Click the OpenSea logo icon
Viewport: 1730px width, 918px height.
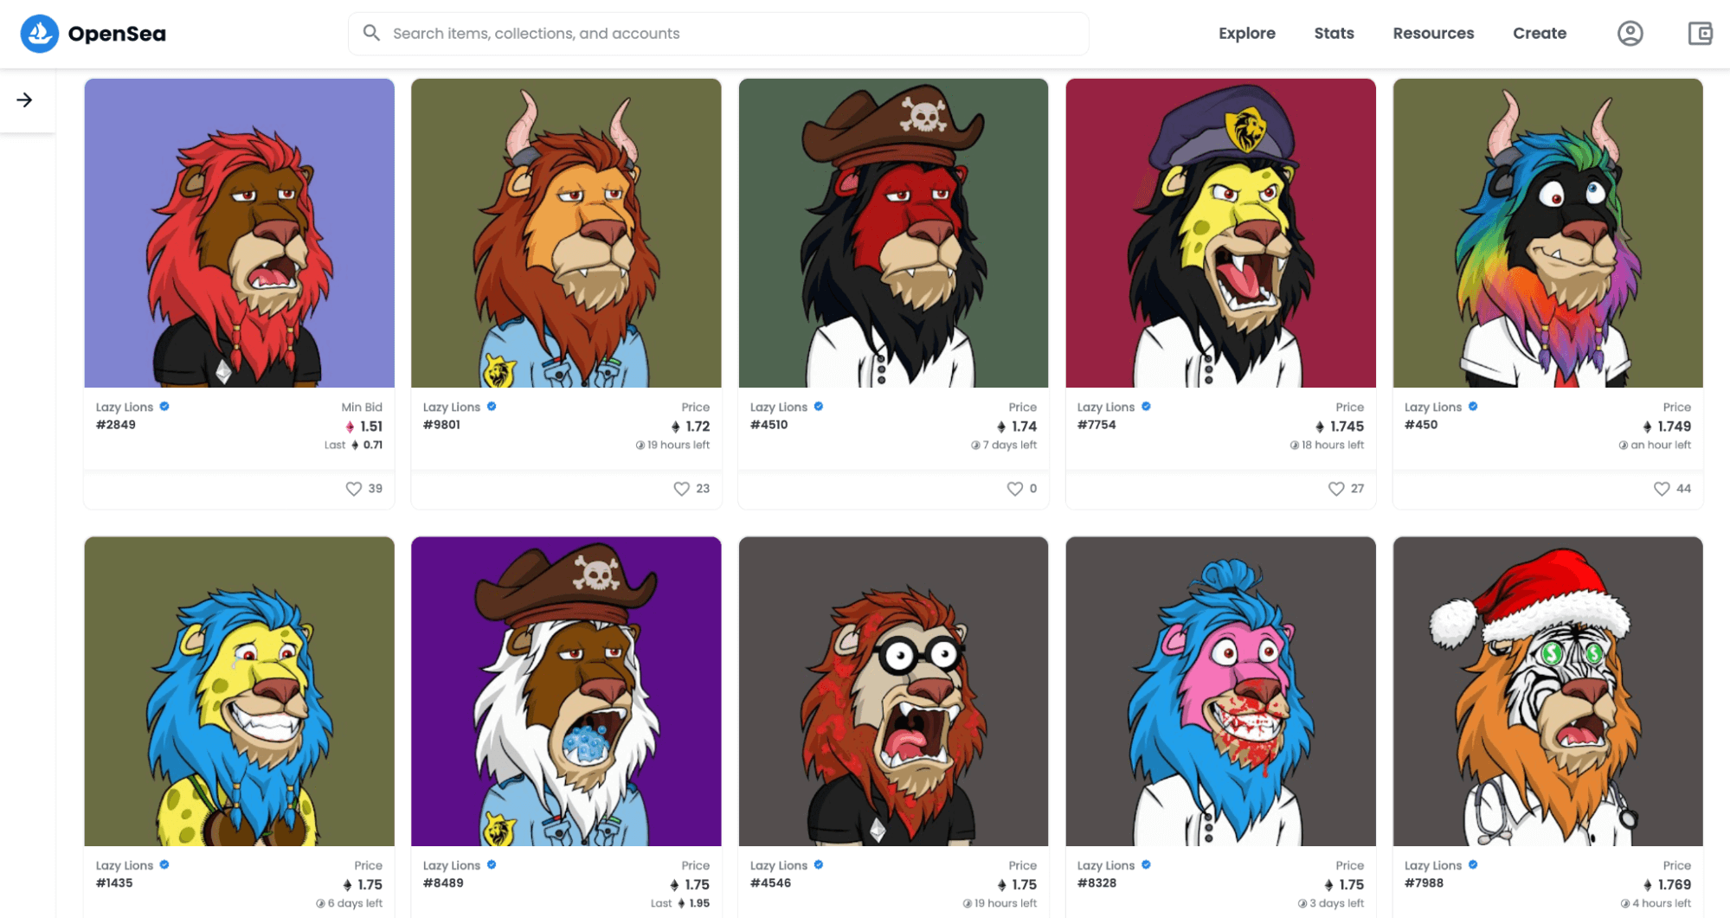click(x=39, y=34)
